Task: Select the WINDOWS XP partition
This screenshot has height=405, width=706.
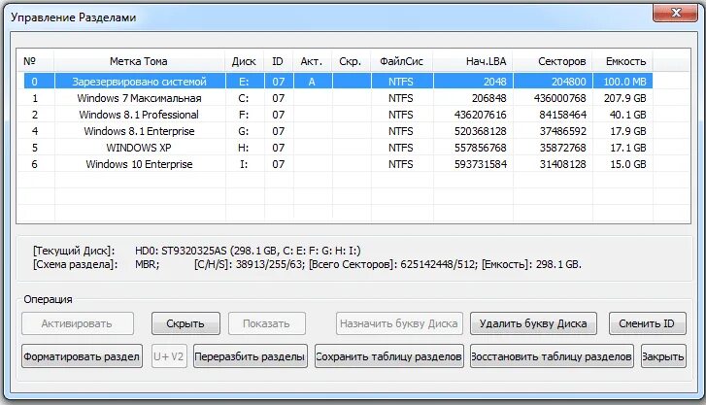Action: coord(338,148)
